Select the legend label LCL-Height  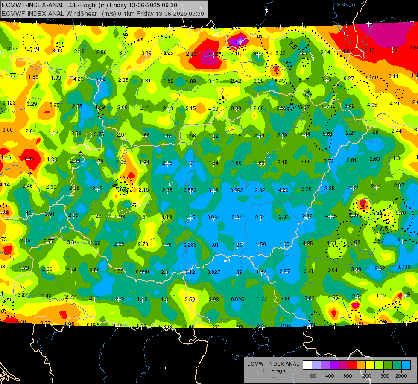273,371
